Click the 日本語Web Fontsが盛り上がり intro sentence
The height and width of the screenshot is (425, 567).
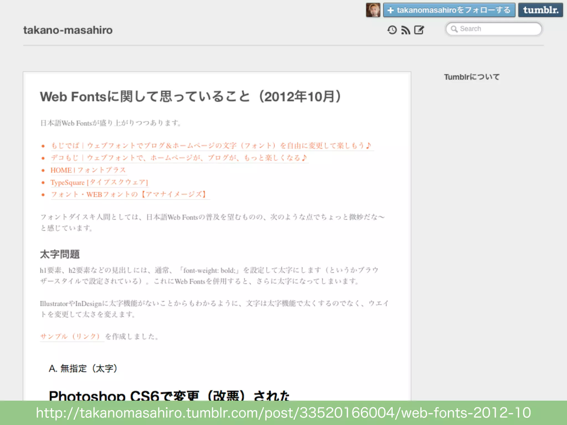coord(110,123)
